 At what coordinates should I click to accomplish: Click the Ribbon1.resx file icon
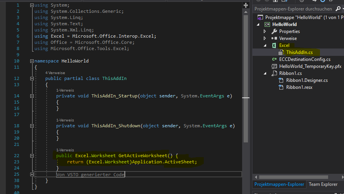(x=281, y=87)
